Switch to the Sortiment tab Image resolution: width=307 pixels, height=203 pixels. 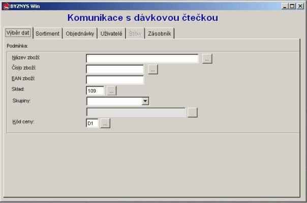coord(48,34)
